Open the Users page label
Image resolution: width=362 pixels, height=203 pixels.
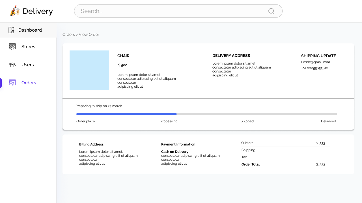pyautogui.click(x=27, y=65)
